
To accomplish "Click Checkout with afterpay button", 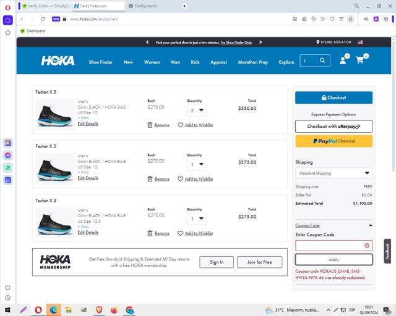I will (334, 127).
